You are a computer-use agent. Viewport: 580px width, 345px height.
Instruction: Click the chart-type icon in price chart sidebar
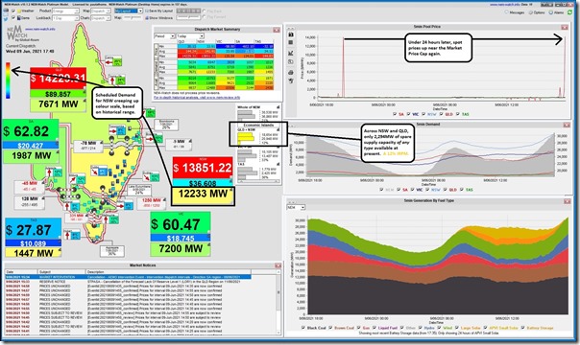coord(291,53)
